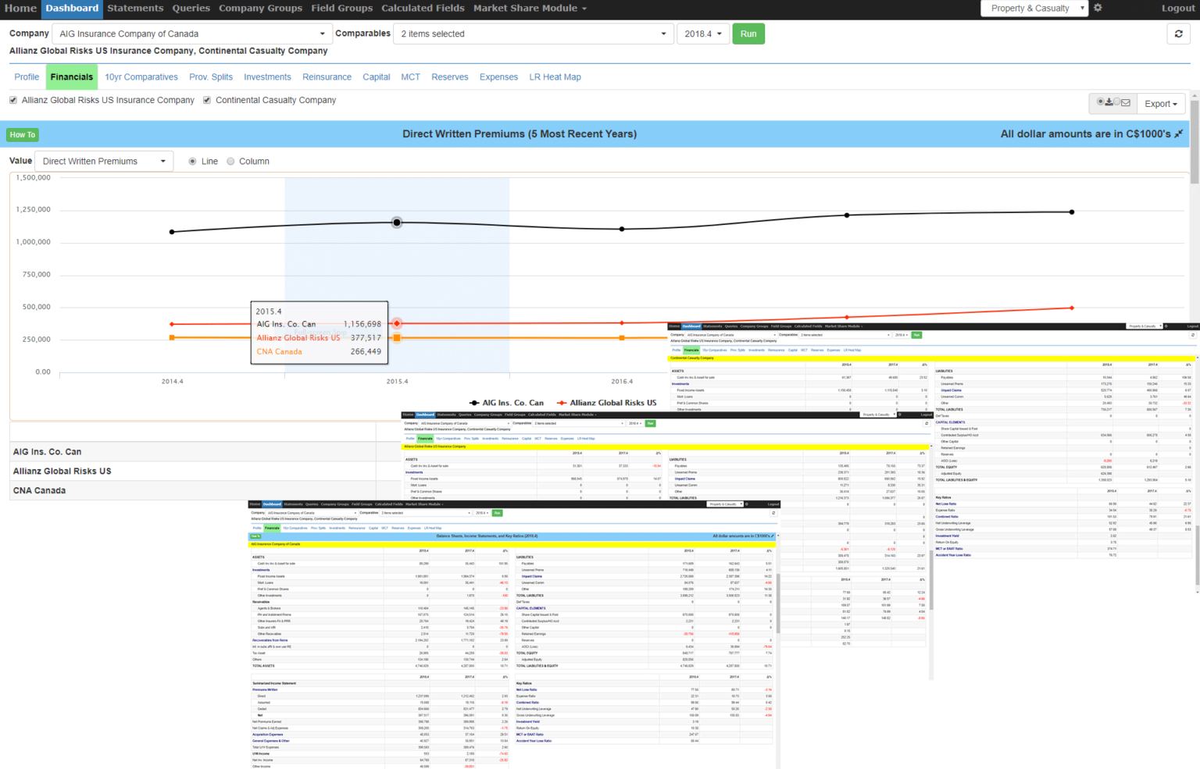Open the Property & Casualty selector
The width and height of the screenshot is (1200, 769).
click(1034, 9)
